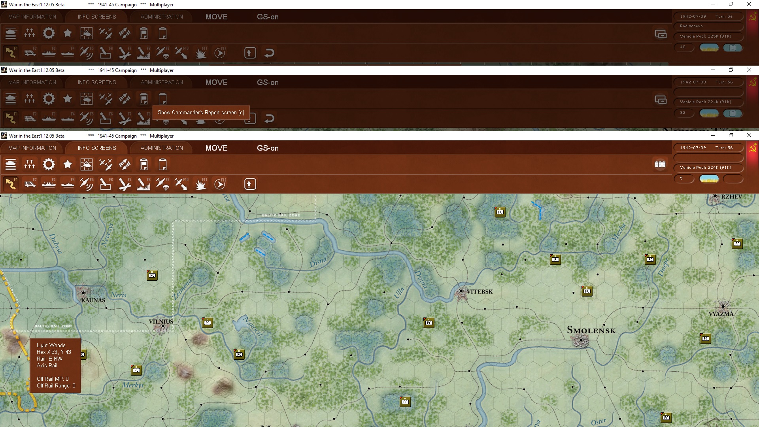Click F12 end turn icon in Radischevo window

pyautogui.click(x=220, y=53)
